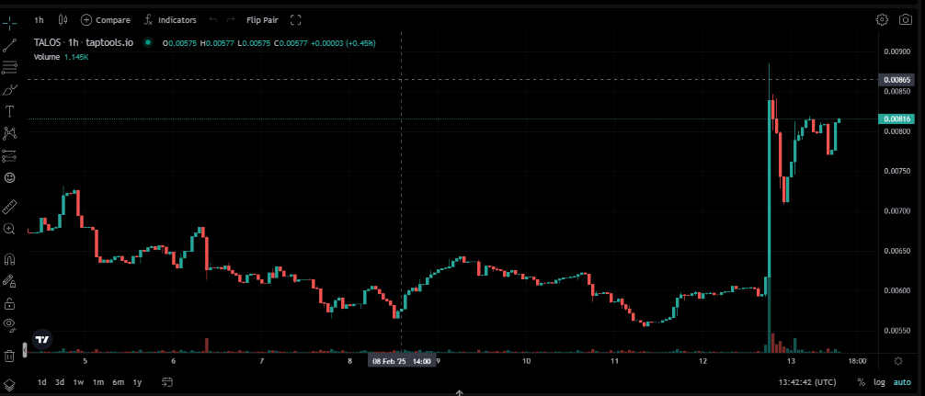Select the 6m date range
The width and height of the screenshot is (925, 396).
[119, 382]
